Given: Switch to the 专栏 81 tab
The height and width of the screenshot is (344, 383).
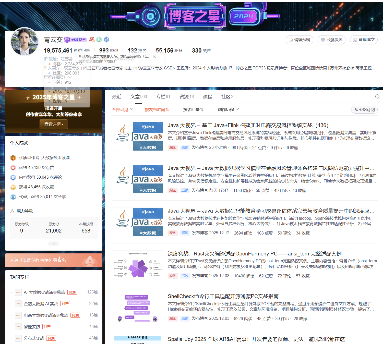Looking at the screenshot, I should coord(163,96).
